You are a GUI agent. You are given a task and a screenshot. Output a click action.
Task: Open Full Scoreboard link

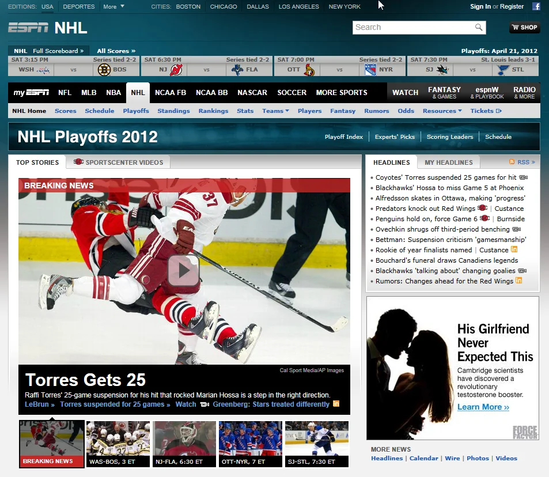pyautogui.click(x=58, y=51)
